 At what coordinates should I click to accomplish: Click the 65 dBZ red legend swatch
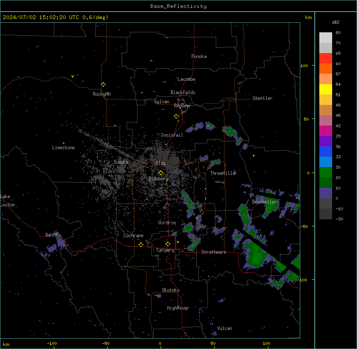326,58
